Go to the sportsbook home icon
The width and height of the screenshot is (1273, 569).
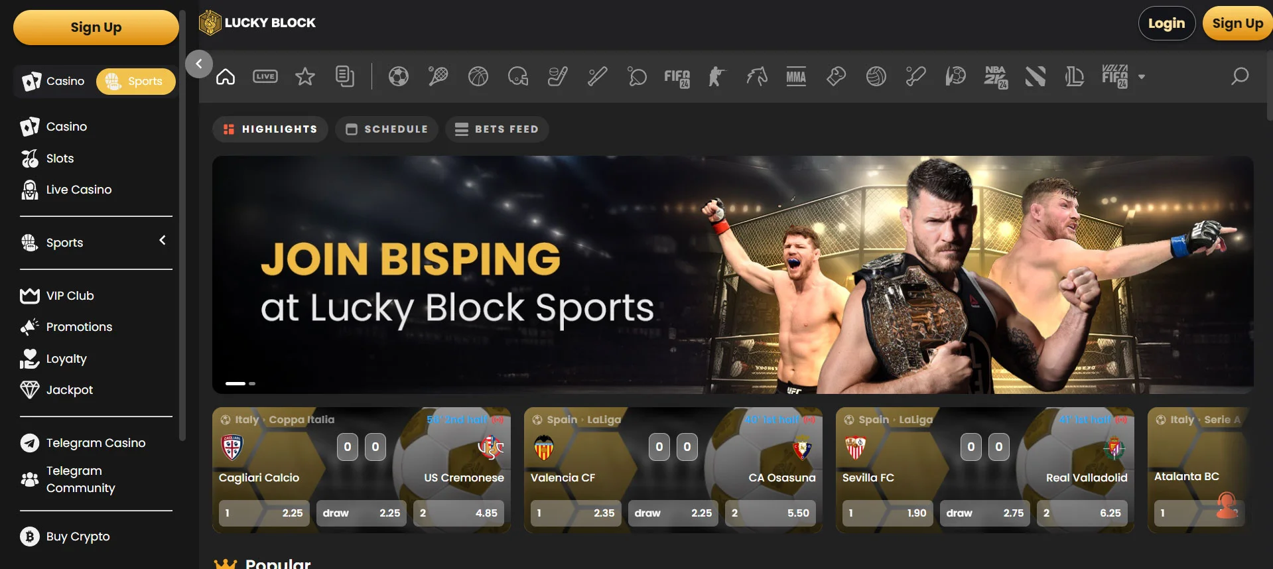coord(226,76)
